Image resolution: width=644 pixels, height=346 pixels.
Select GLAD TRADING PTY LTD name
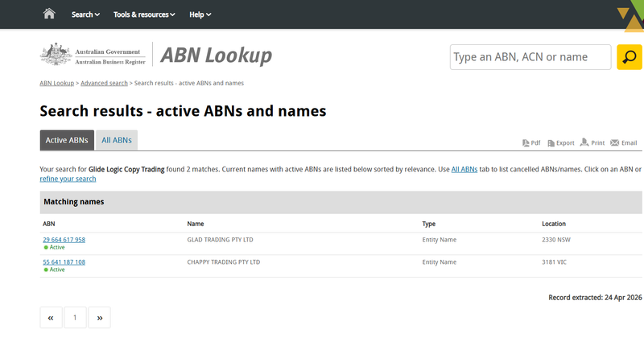click(220, 240)
